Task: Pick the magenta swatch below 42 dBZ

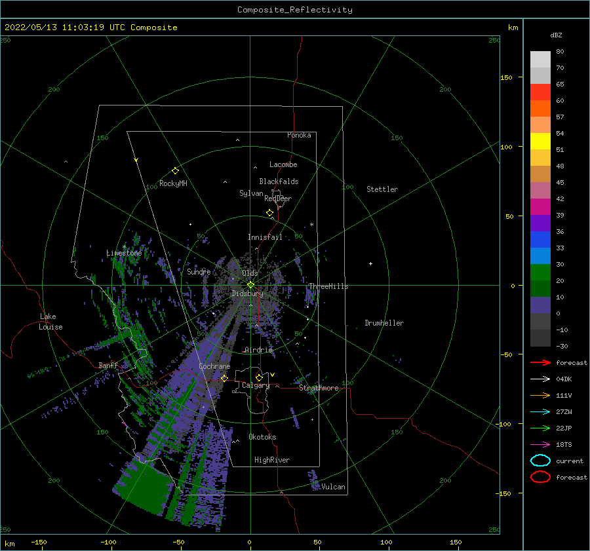Action: [540, 207]
